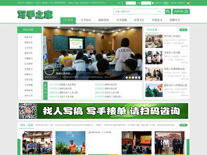Select 演讲写作 in site navigation
This screenshot has height=155, width=207.
[x=29, y=53]
